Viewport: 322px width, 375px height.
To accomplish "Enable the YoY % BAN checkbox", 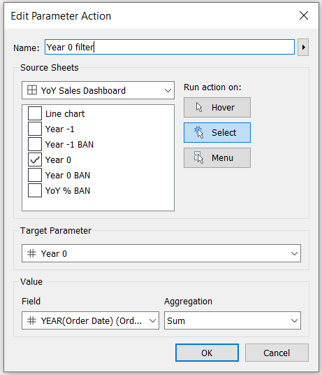I will pyautogui.click(x=35, y=190).
